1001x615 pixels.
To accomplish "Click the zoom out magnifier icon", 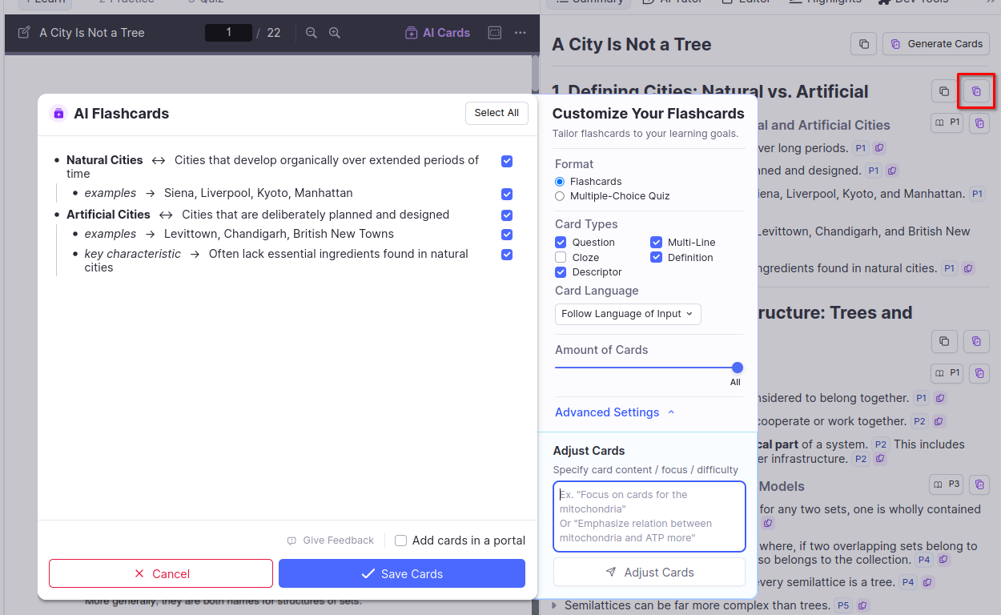I will pos(312,33).
